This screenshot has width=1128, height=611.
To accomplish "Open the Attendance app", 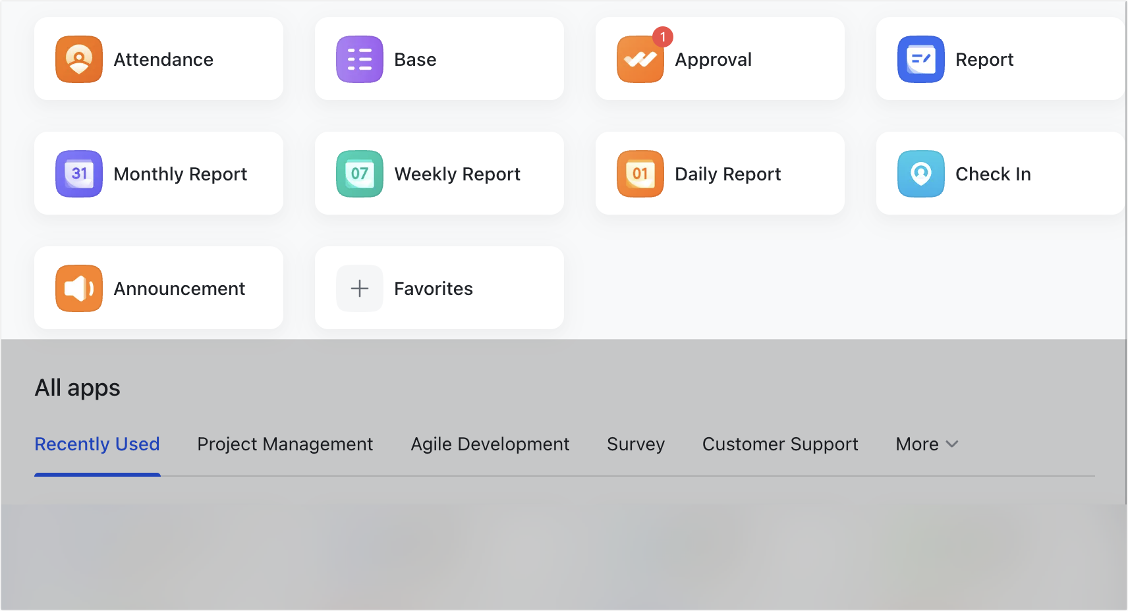I will pyautogui.click(x=158, y=59).
